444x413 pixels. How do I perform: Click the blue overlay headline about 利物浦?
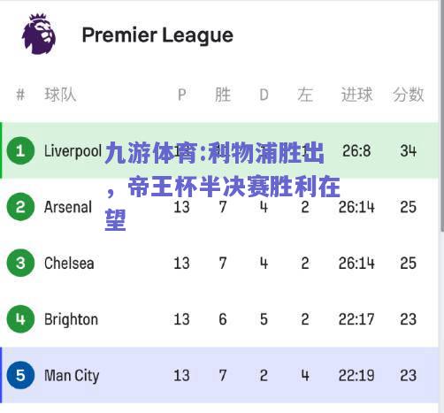pyautogui.click(x=223, y=187)
